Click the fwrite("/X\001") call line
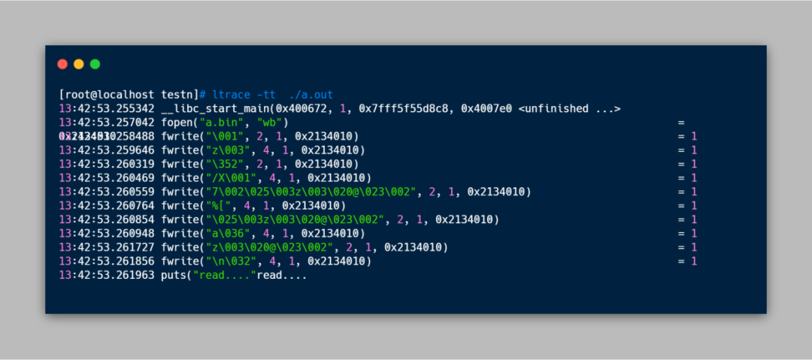Viewport: 812px width, 360px height. point(265,178)
